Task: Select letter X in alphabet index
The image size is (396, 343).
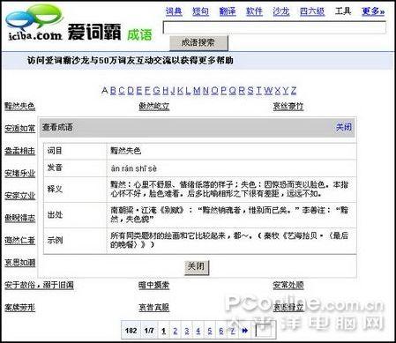Action: click(278, 91)
